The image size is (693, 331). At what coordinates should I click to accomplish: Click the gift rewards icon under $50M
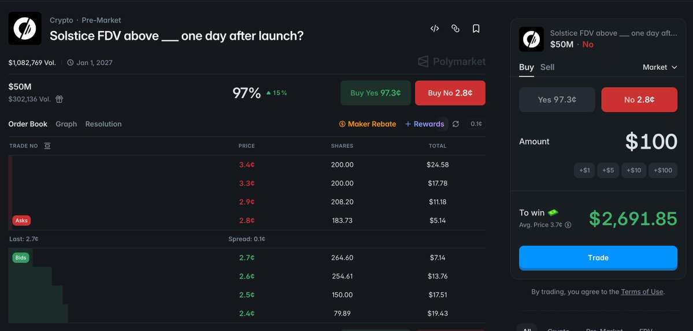59,99
